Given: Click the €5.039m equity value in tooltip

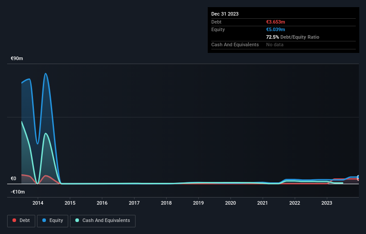Looking at the screenshot, I should click(x=276, y=29).
